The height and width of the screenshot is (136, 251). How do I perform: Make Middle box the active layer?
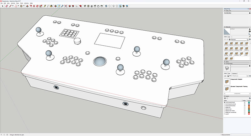point(224,107)
